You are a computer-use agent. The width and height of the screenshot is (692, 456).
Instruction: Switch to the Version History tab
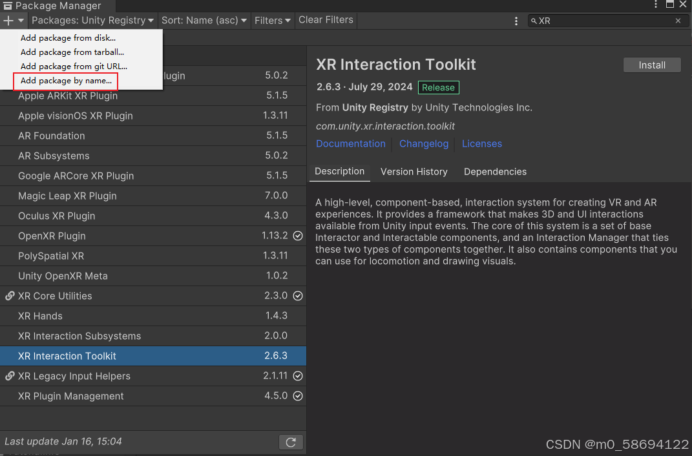(414, 172)
